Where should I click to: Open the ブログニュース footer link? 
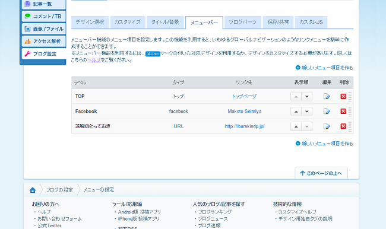[x=213, y=219]
